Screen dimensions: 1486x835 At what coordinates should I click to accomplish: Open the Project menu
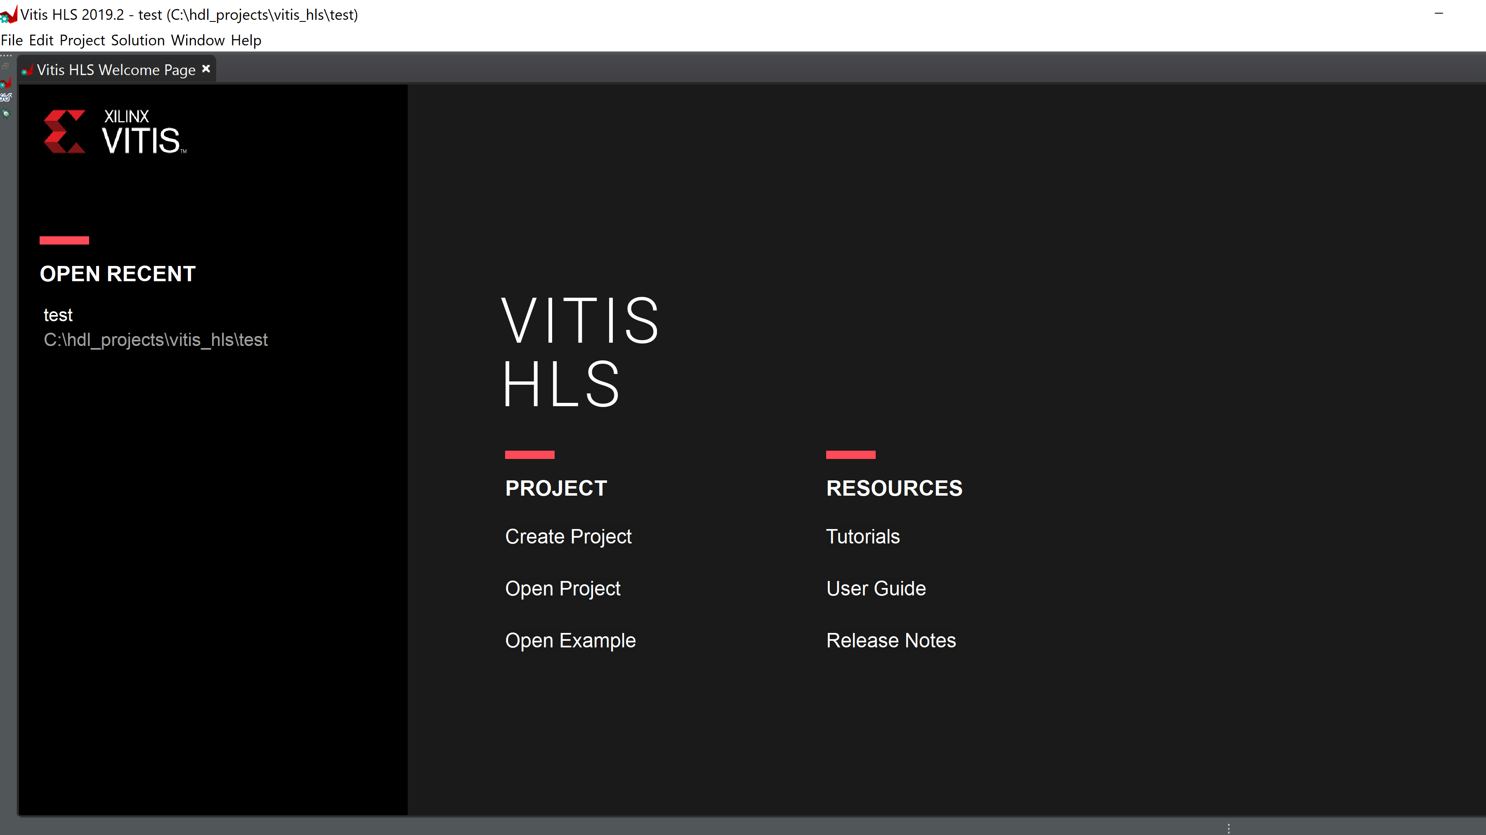coord(82,40)
